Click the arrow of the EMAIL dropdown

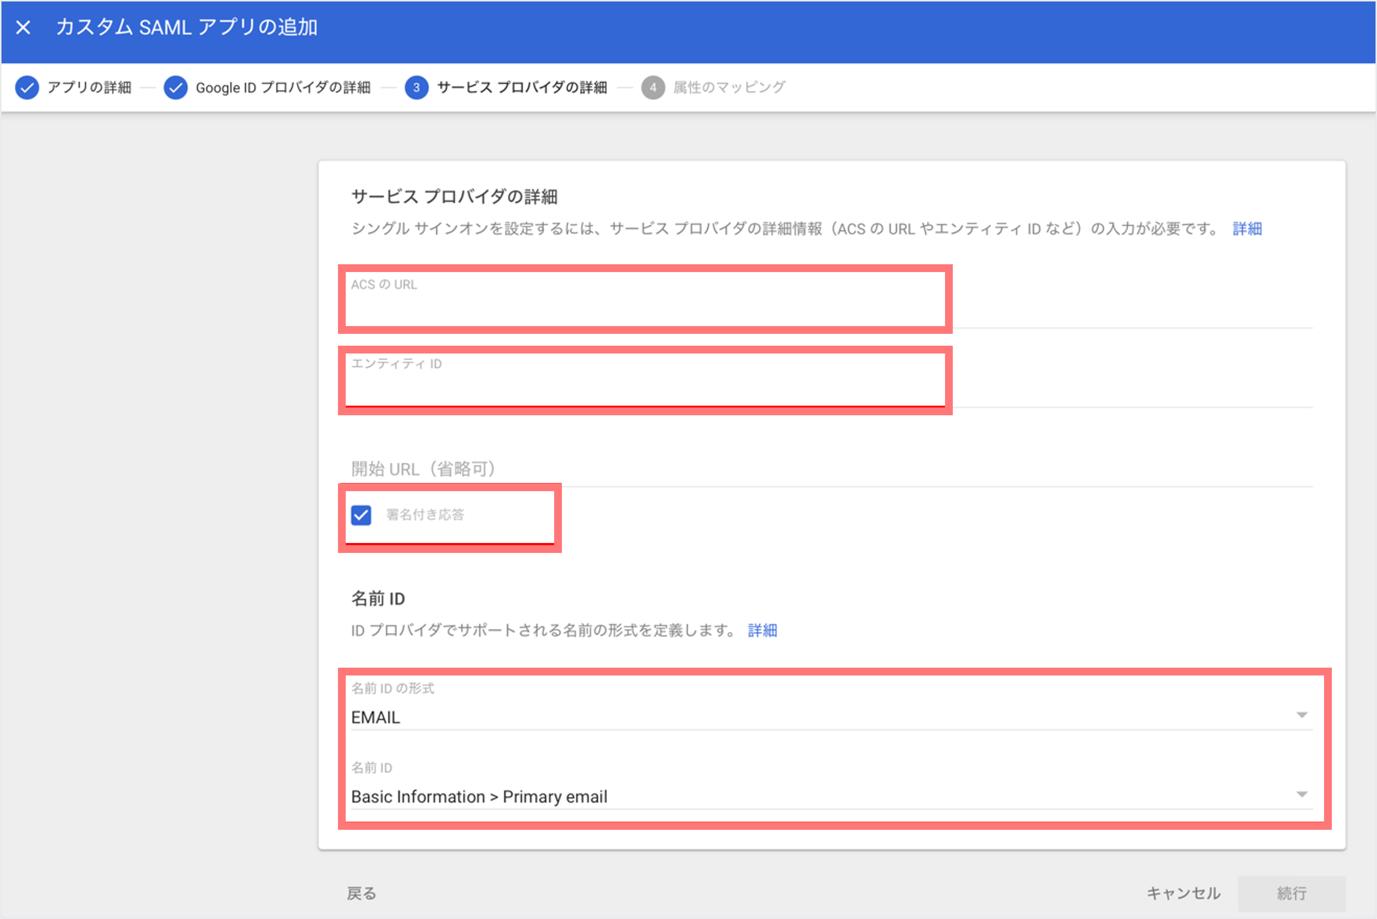(x=1301, y=715)
